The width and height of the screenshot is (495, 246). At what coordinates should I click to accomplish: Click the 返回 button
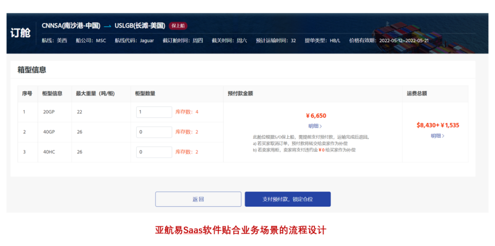tap(198, 199)
